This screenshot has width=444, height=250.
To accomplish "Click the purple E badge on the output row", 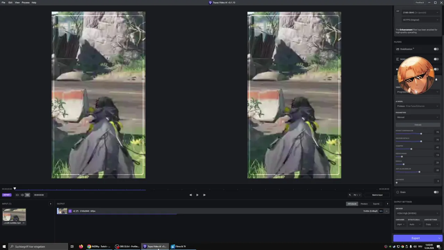I will pyautogui.click(x=70, y=211).
